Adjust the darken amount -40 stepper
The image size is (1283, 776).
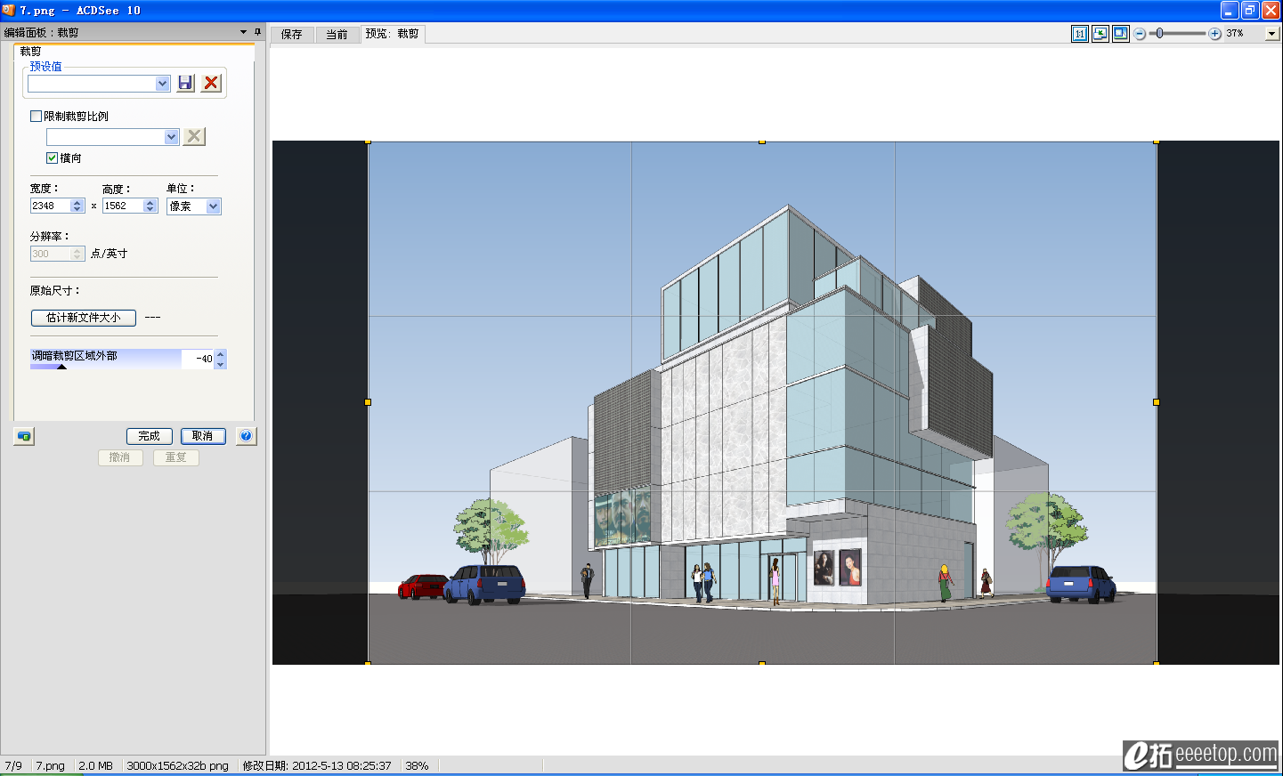[221, 359]
